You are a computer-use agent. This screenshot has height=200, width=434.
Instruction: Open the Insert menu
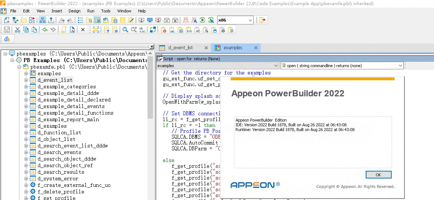[57, 11]
